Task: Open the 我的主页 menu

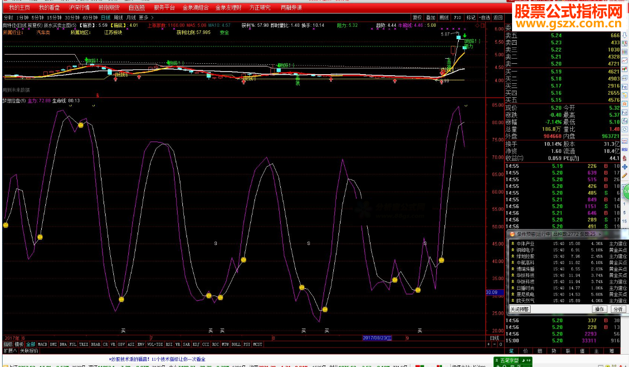Action: [x=20, y=8]
